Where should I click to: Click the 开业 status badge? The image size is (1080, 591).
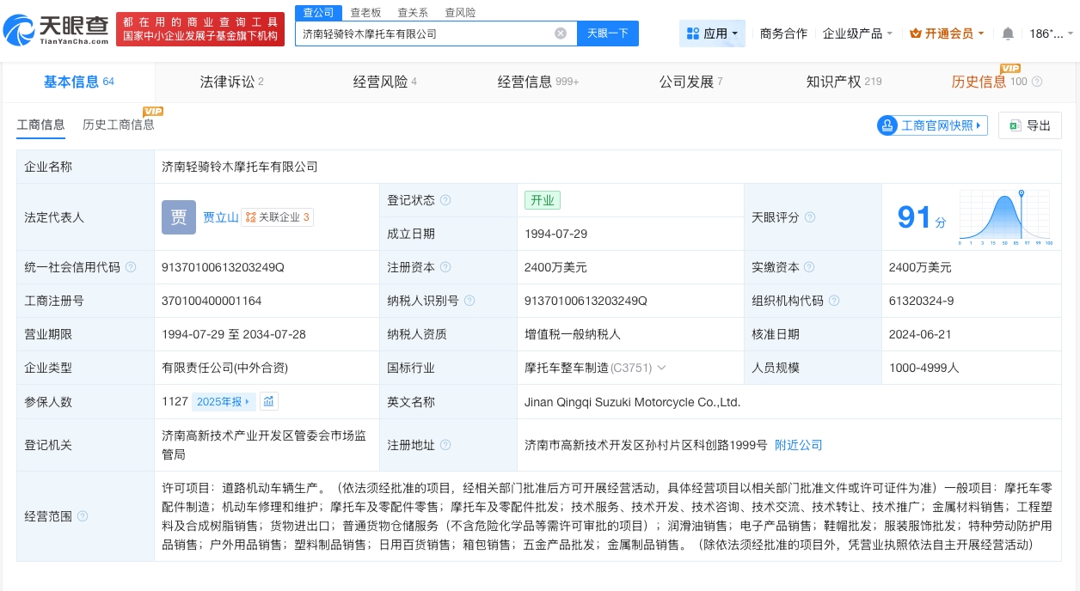pos(543,200)
